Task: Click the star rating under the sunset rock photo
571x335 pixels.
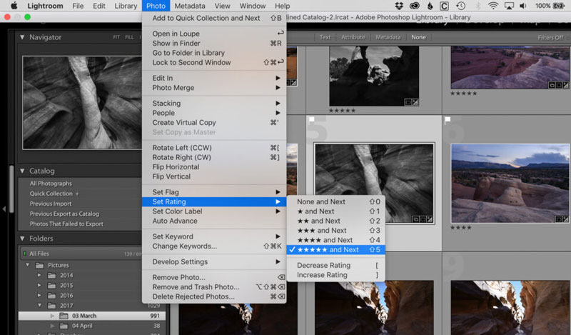Action: [x=461, y=228]
